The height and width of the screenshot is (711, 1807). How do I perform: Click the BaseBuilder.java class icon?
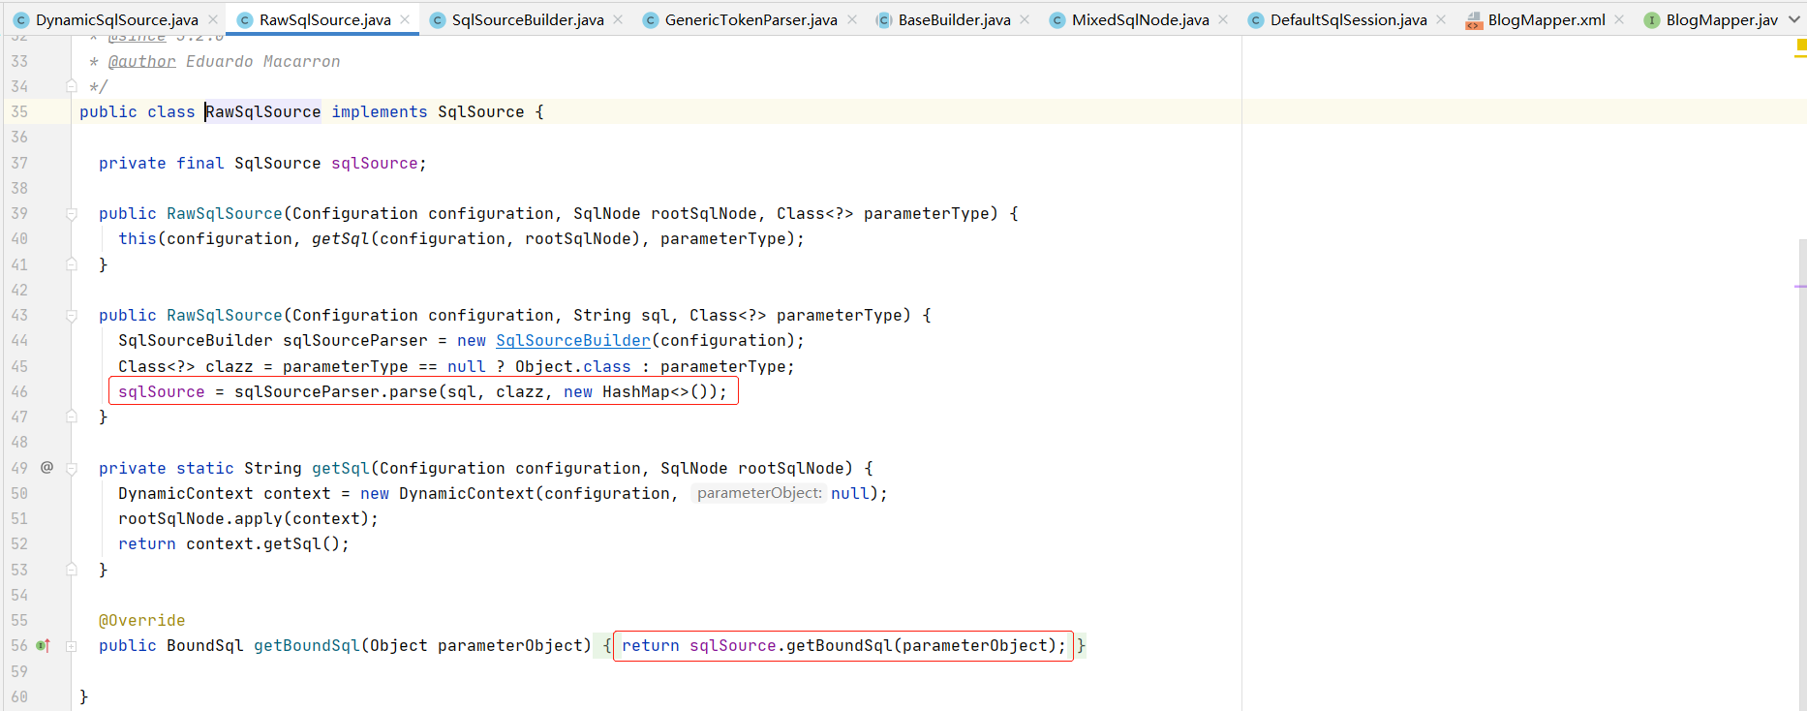point(884,19)
